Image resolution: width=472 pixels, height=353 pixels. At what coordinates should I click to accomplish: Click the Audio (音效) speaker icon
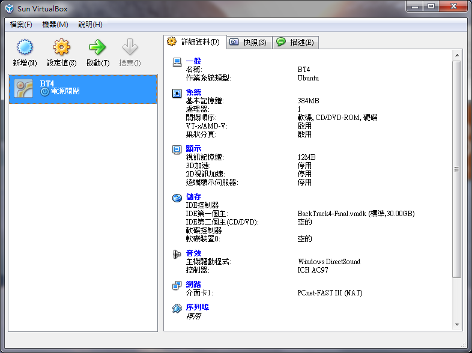pos(177,255)
